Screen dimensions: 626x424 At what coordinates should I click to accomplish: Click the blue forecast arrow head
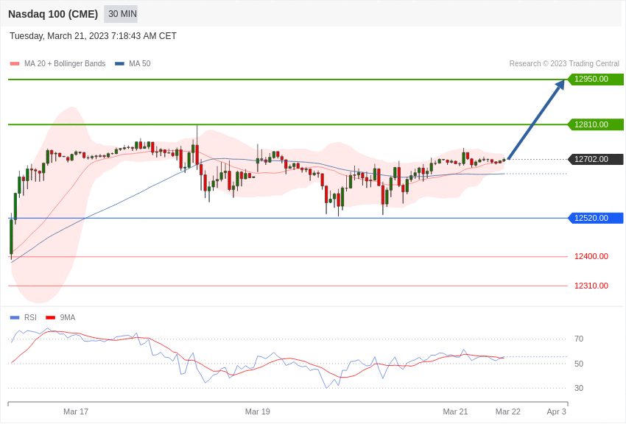coord(560,85)
